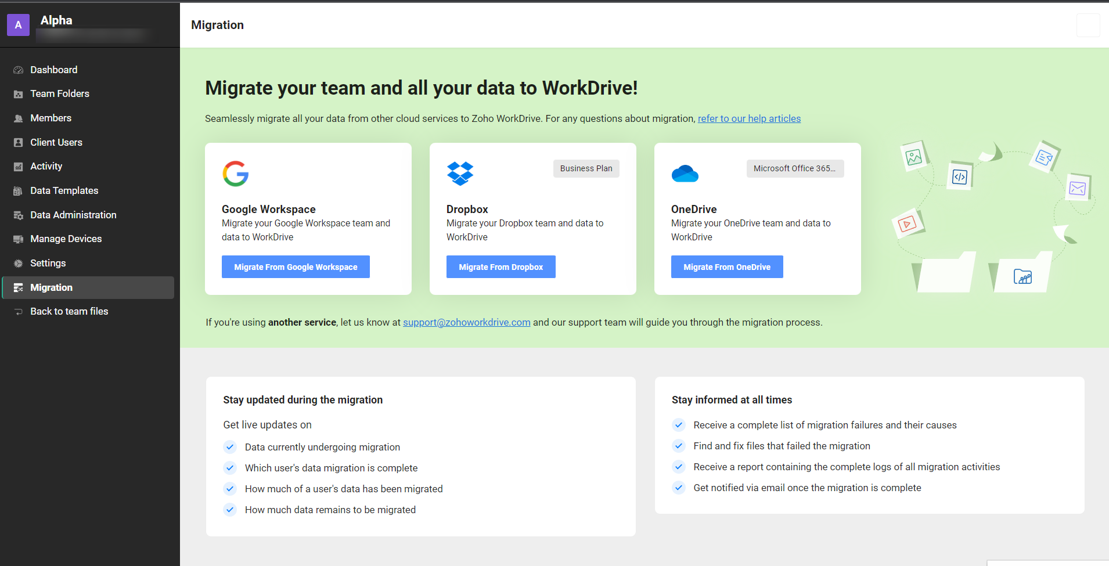This screenshot has height=566, width=1109.
Task: Click 'Get notified via email once the migration is complete'
Action: pos(807,488)
